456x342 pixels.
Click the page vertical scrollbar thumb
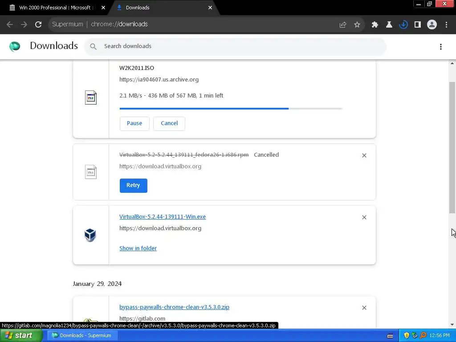click(452, 147)
